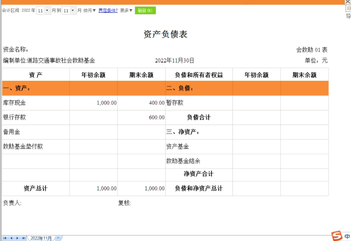Click the 界定条件? link
351x241 pixels.
tap(108, 11)
